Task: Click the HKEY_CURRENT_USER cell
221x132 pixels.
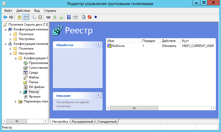Action: coord(198,46)
